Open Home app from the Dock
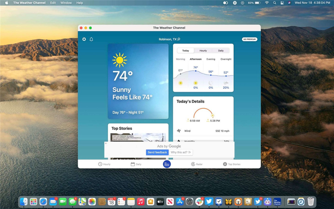The width and height of the screenshot is (334, 209). tap(150, 201)
